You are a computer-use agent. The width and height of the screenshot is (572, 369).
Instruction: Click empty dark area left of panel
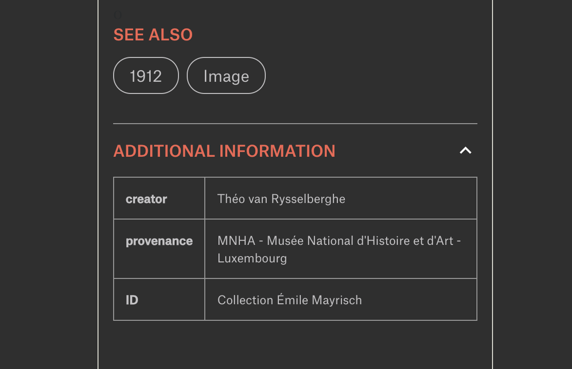coord(48,184)
